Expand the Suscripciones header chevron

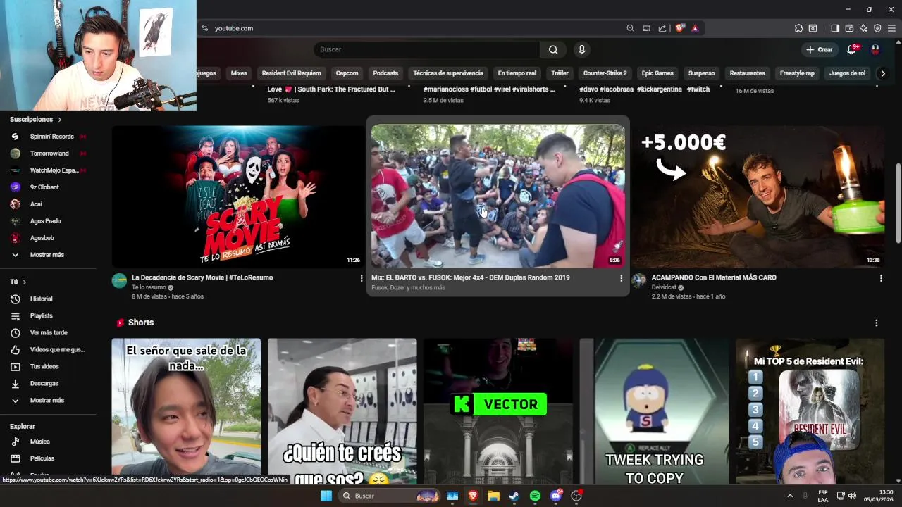pos(59,120)
